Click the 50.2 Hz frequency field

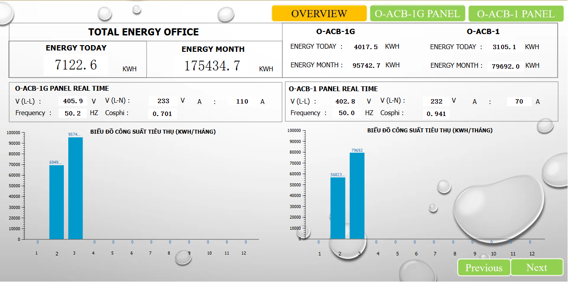72,113
